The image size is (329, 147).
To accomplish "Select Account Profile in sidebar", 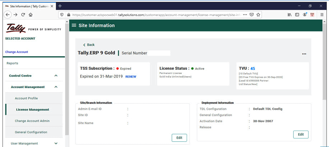I will [x=26, y=98].
